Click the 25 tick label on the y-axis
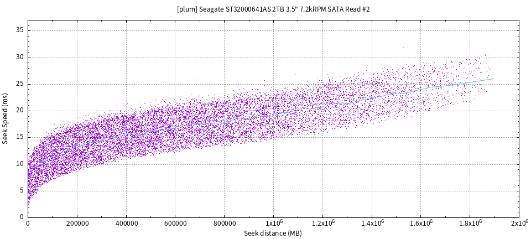This screenshot has width=531, height=239. tap(19, 84)
